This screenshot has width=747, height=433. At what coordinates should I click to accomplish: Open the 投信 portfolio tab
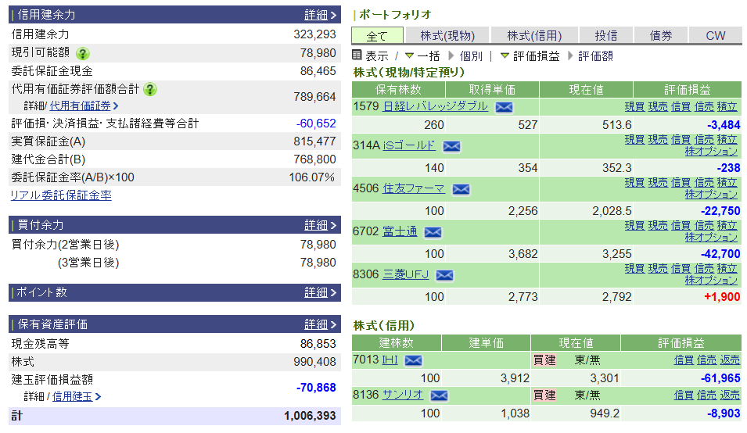[x=605, y=35]
